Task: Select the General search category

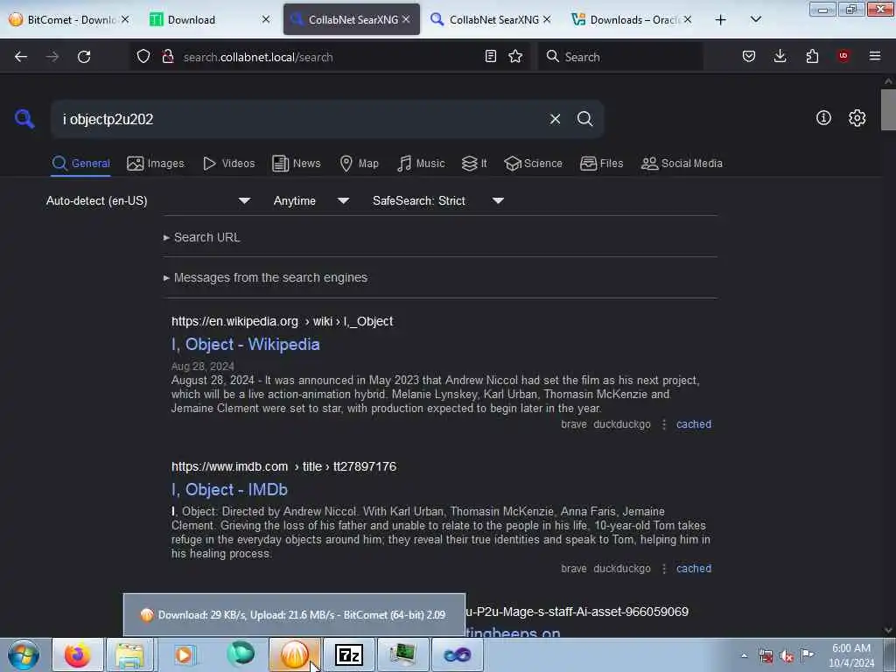Action: coord(80,164)
